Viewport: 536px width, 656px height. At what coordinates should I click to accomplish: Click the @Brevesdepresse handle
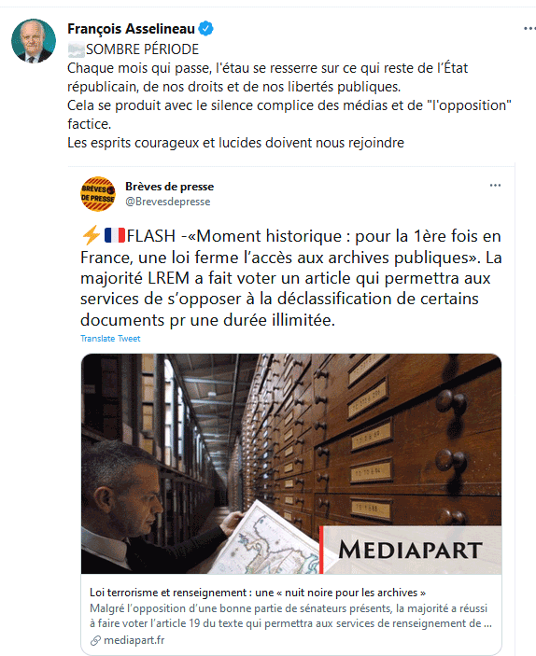(x=168, y=202)
